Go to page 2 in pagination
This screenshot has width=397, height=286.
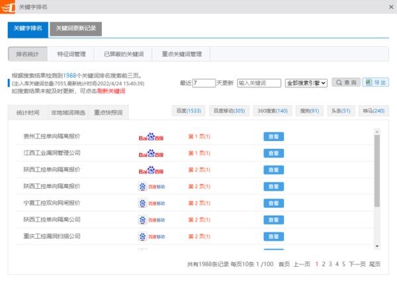tap(324, 264)
